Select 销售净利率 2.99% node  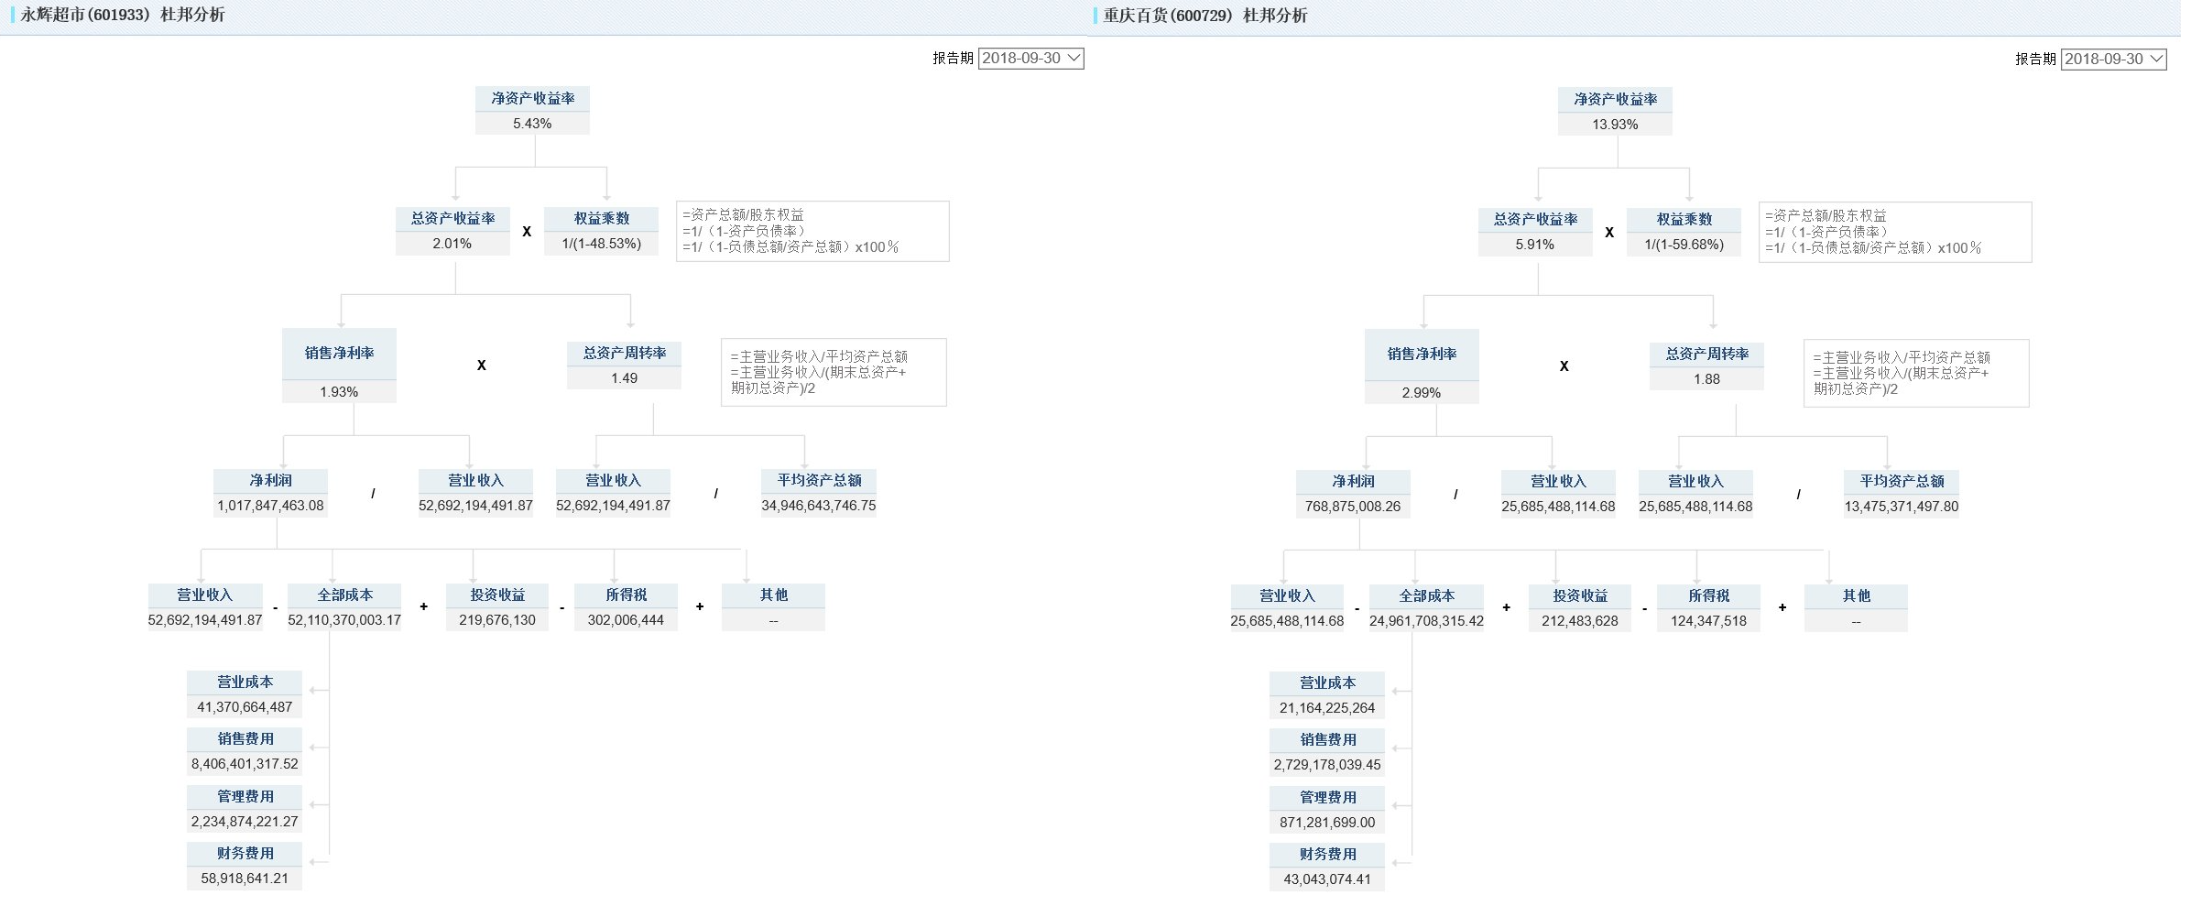[x=1422, y=366]
